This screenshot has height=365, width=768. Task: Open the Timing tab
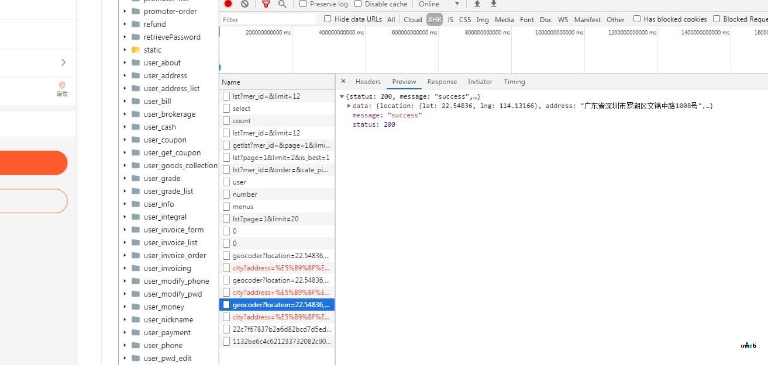(514, 82)
